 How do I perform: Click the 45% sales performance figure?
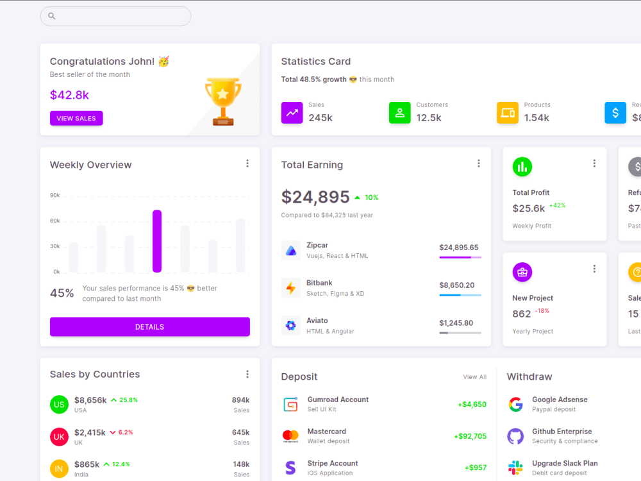pyautogui.click(x=62, y=293)
